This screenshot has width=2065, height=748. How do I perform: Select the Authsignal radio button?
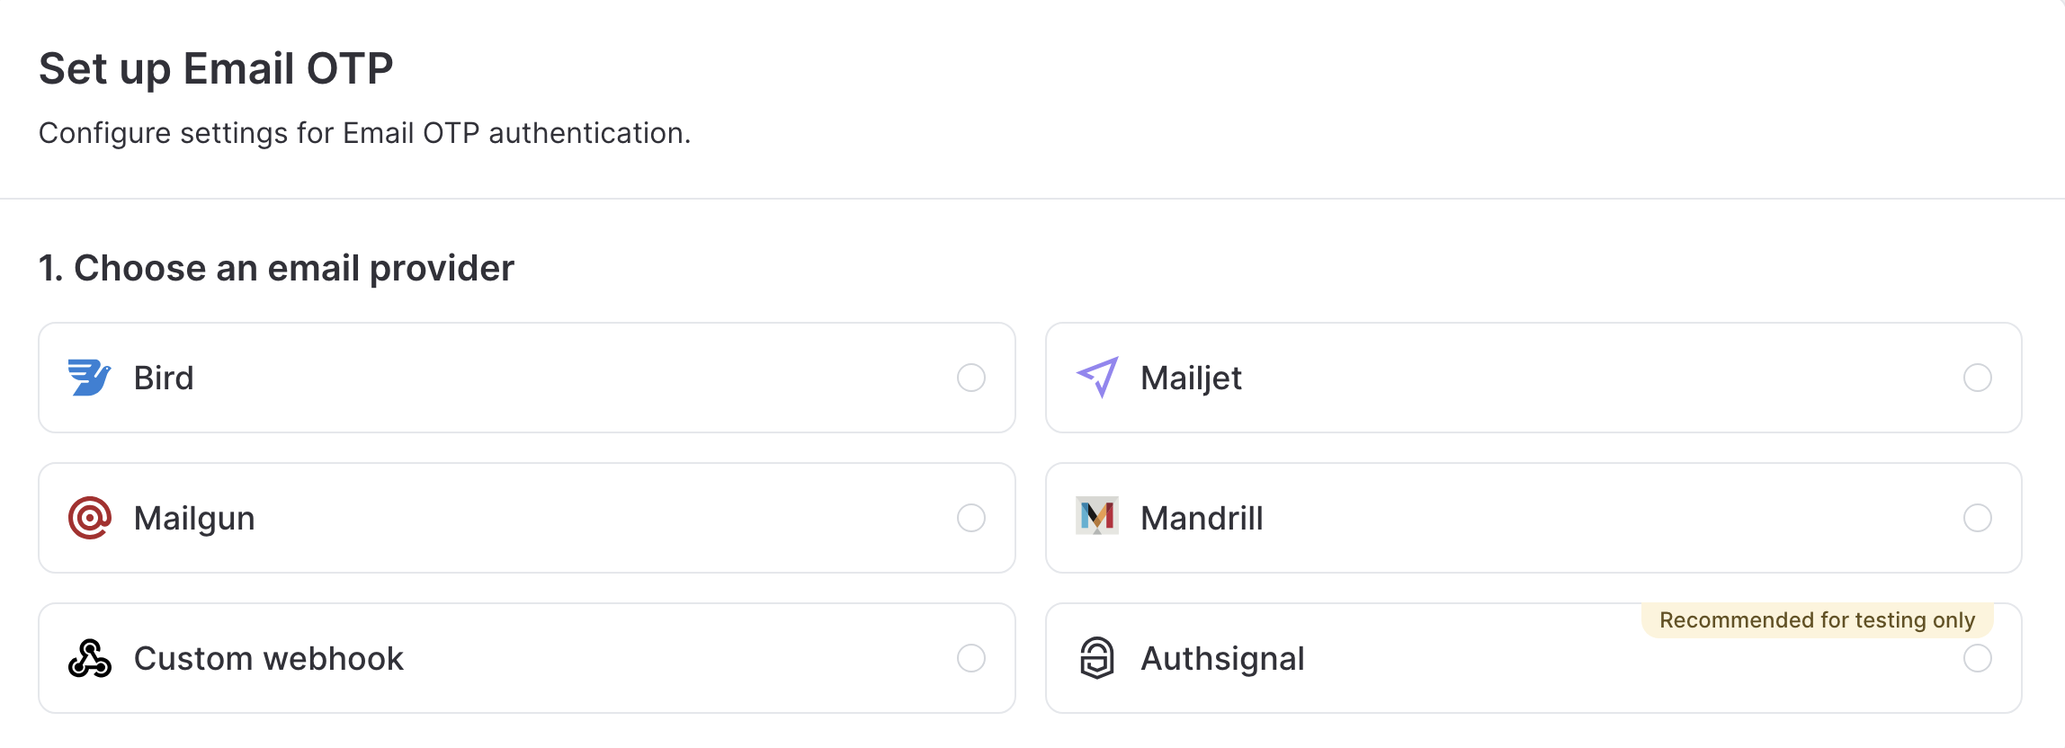click(x=1977, y=658)
